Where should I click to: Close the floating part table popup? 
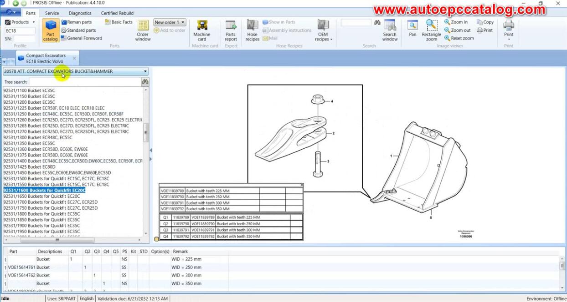click(302, 185)
